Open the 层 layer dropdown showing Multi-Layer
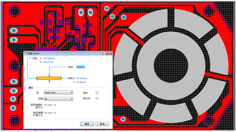The image size is (236, 132). 58,93
